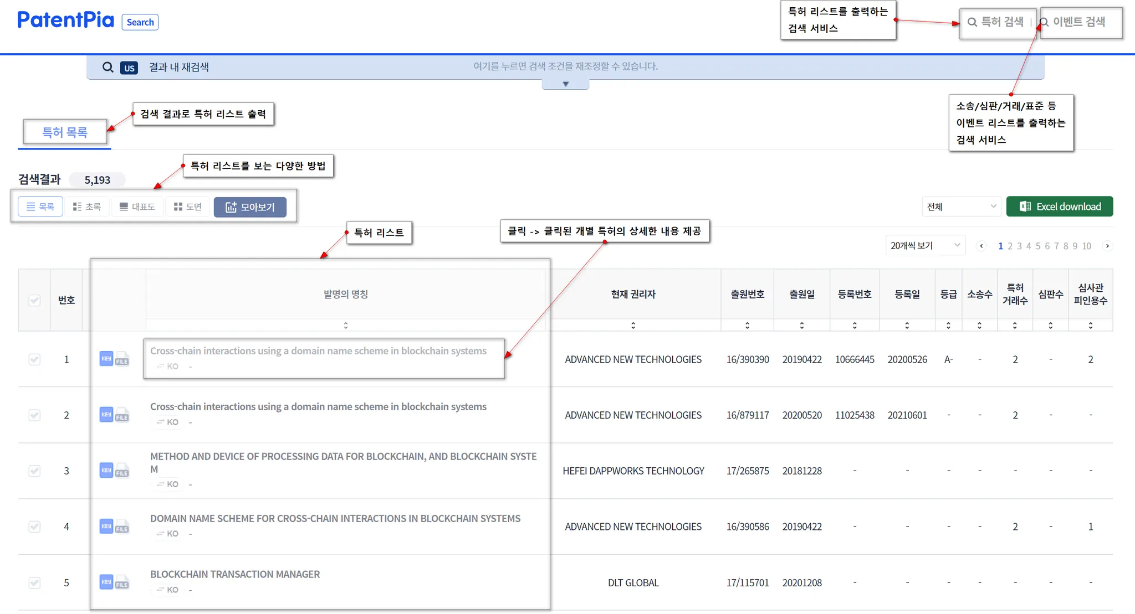Switch to 대표도 representative drawing view
The width and height of the screenshot is (1135, 614).
pos(137,207)
